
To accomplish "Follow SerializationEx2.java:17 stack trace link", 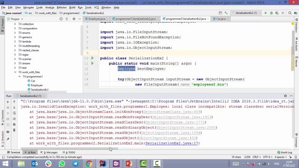I will point(171,143).
